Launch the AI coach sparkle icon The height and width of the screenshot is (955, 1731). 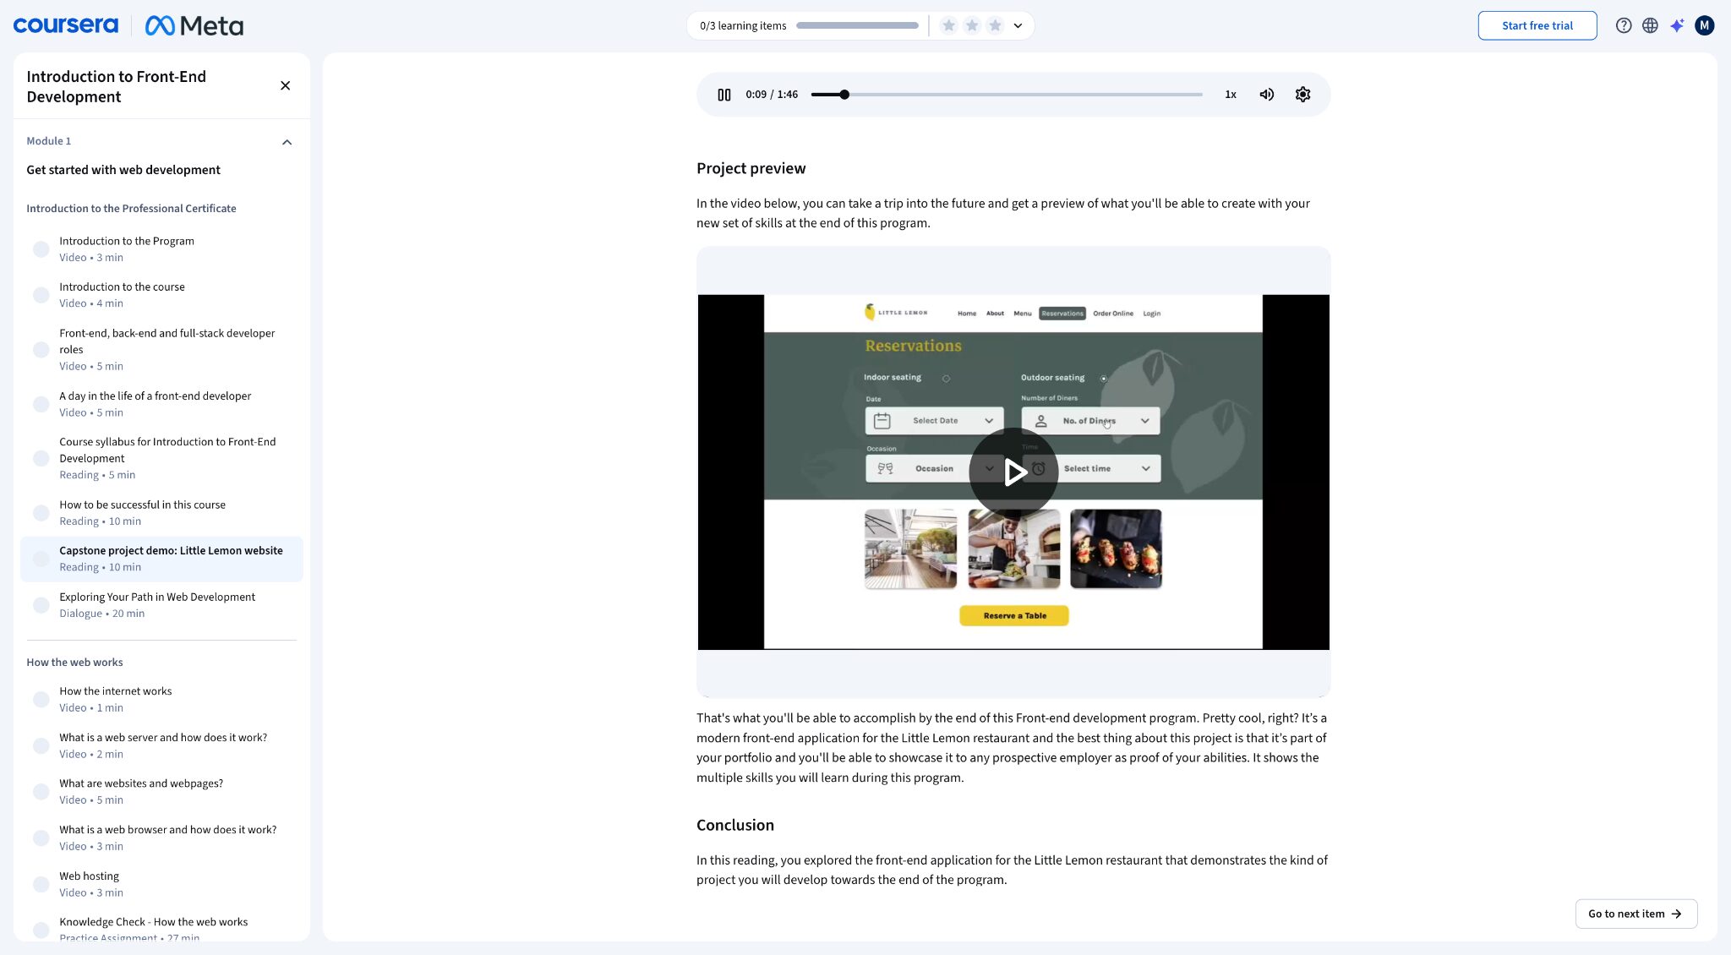pyautogui.click(x=1677, y=25)
